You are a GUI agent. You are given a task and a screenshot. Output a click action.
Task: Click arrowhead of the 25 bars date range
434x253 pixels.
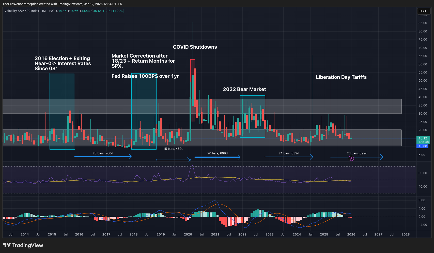click(x=130, y=157)
